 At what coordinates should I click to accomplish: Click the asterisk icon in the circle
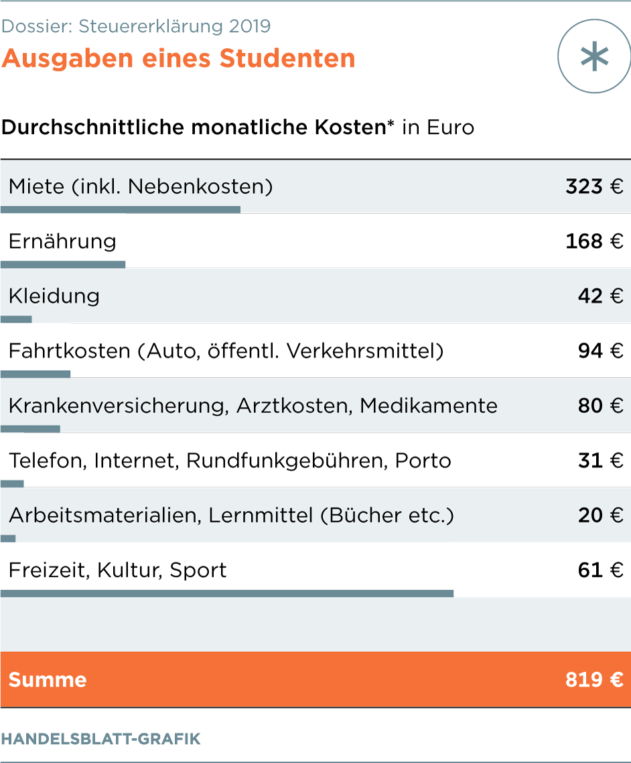click(x=594, y=58)
